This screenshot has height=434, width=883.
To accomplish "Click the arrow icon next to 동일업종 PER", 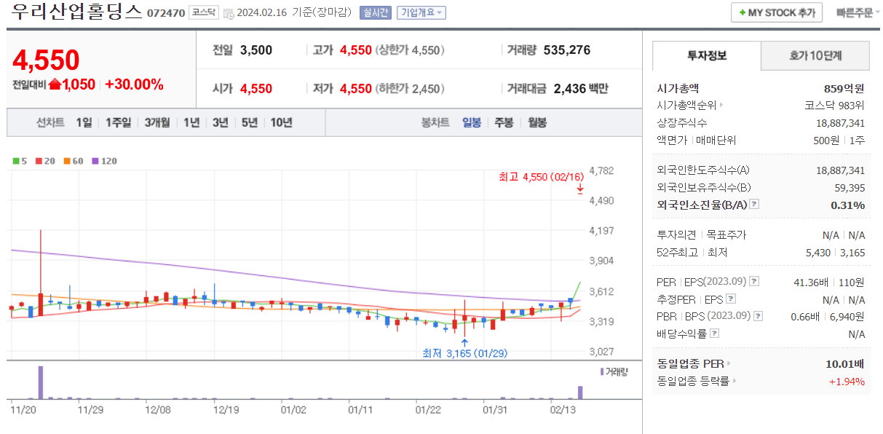I will (729, 363).
